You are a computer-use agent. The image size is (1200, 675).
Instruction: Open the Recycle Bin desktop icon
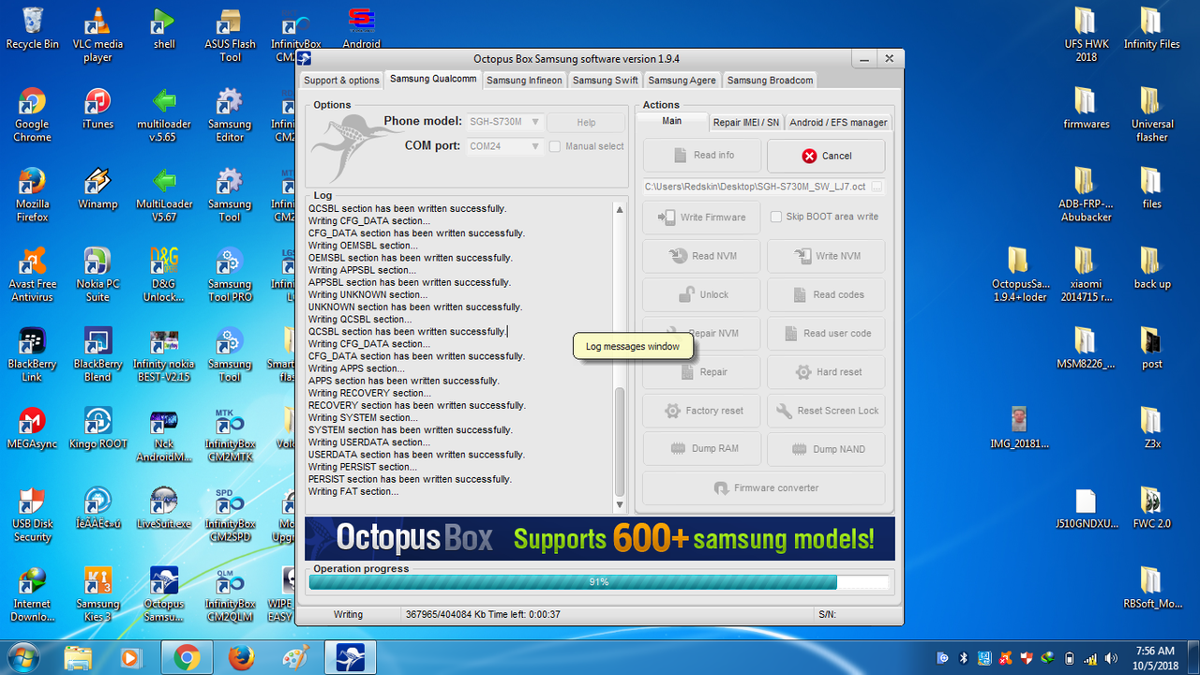[x=32, y=29]
